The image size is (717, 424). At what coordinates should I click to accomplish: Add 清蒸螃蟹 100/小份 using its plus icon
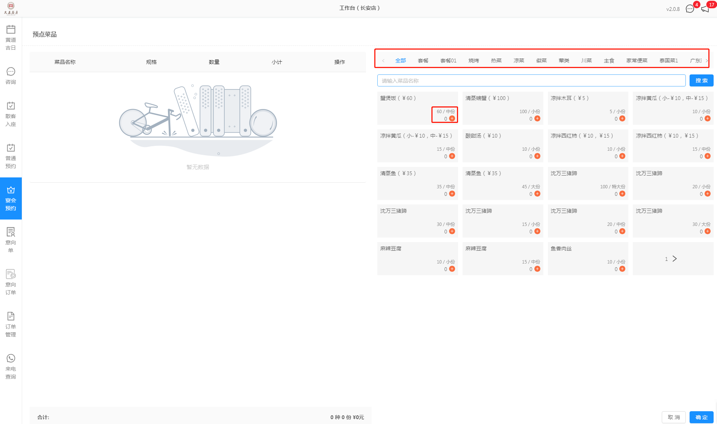tap(537, 118)
